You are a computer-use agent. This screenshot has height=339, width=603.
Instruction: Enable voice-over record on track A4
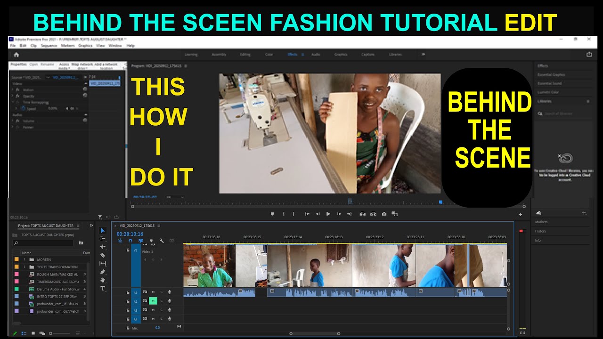[170, 319]
